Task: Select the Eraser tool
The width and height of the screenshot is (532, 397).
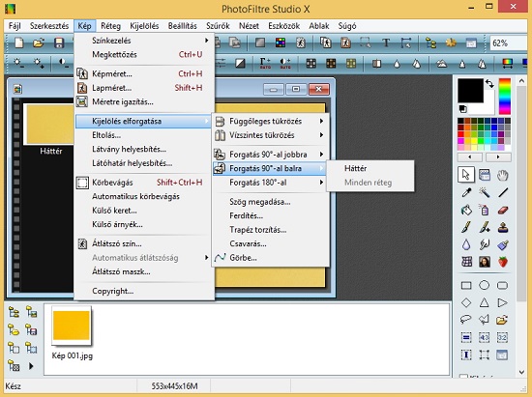Action: pyautogui.click(x=502, y=211)
